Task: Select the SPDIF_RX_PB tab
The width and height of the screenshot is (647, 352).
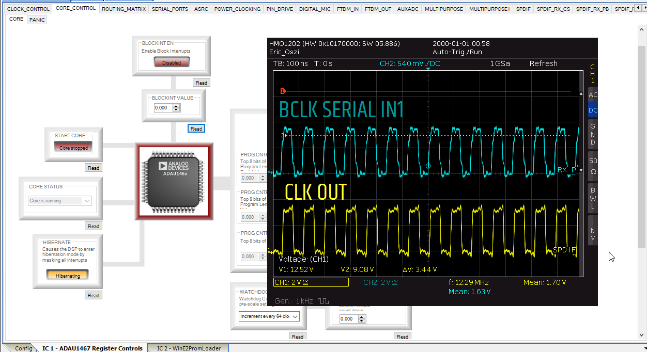Action: click(x=592, y=9)
